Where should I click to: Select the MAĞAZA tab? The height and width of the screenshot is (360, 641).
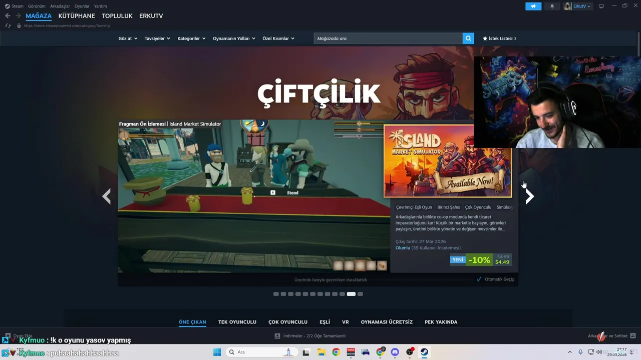click(39, 16)
